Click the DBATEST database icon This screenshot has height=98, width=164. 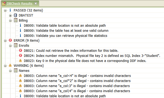[x=15, y=15]
